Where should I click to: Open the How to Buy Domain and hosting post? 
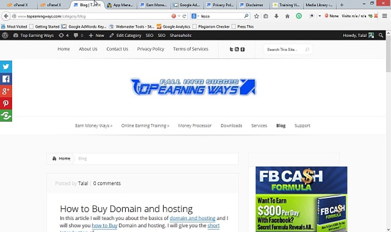126,208
